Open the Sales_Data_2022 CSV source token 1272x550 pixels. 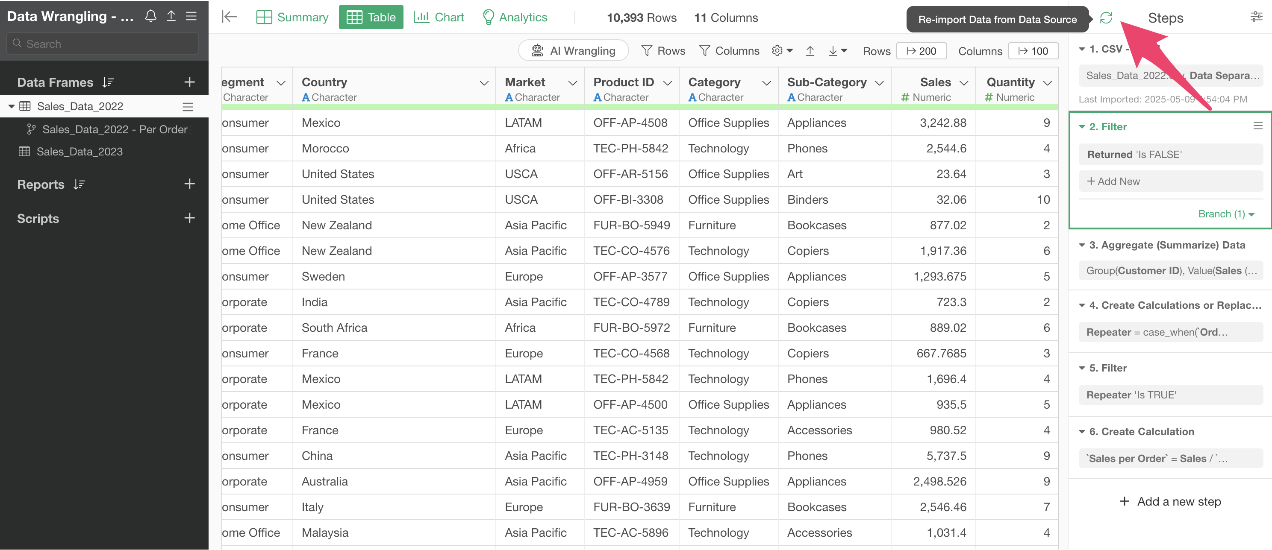1170,76
